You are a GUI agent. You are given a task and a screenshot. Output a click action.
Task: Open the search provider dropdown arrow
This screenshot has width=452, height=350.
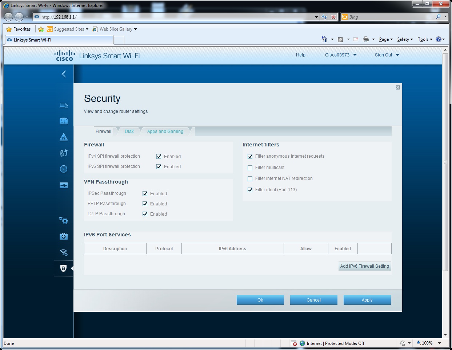point(445,17)
